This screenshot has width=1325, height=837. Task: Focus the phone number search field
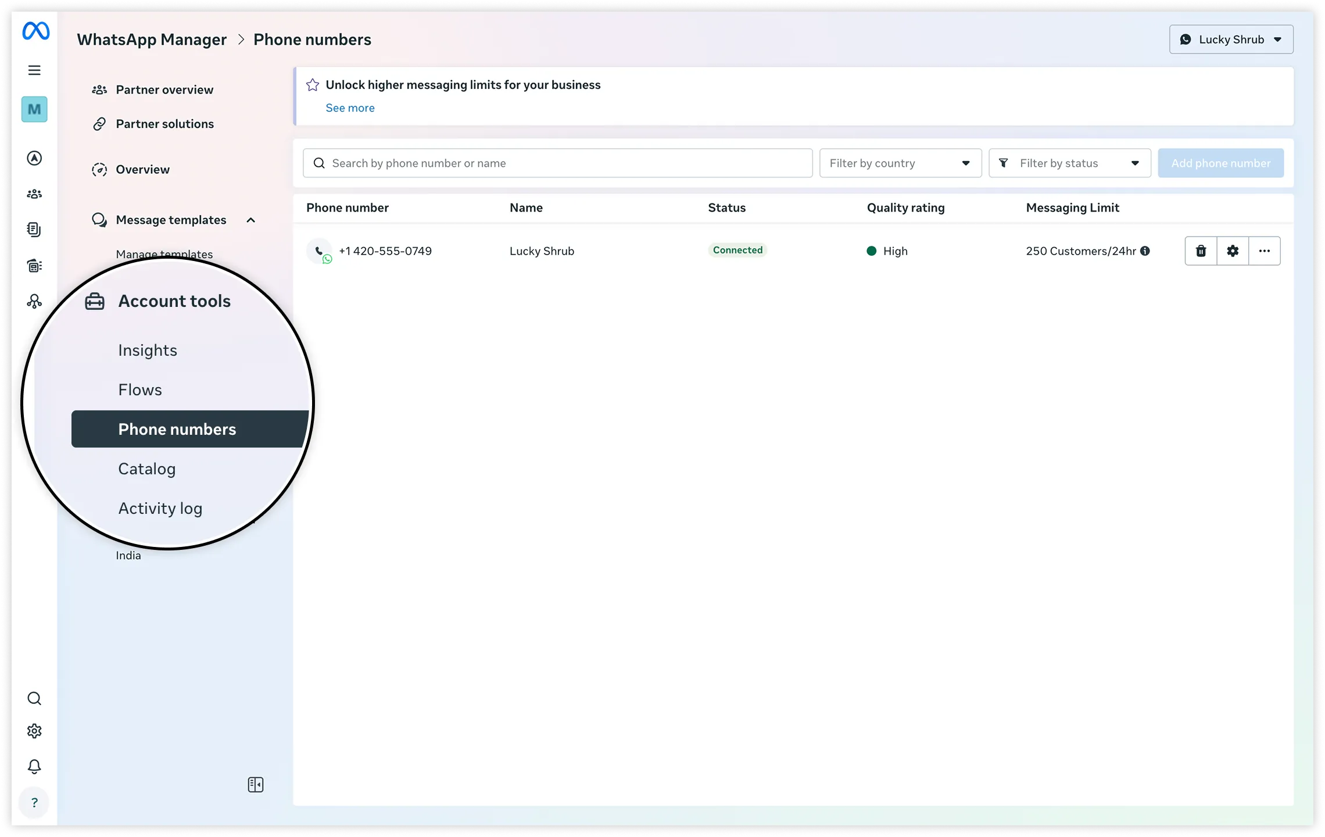tap(558, 163)
